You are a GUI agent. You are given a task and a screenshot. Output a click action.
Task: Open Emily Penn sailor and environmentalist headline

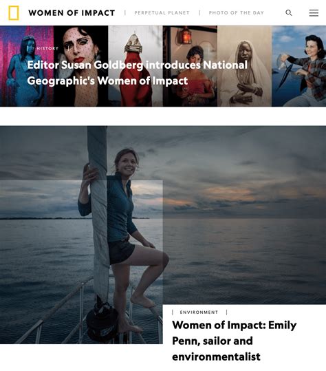pyautogui.click(x=234, y=341)
